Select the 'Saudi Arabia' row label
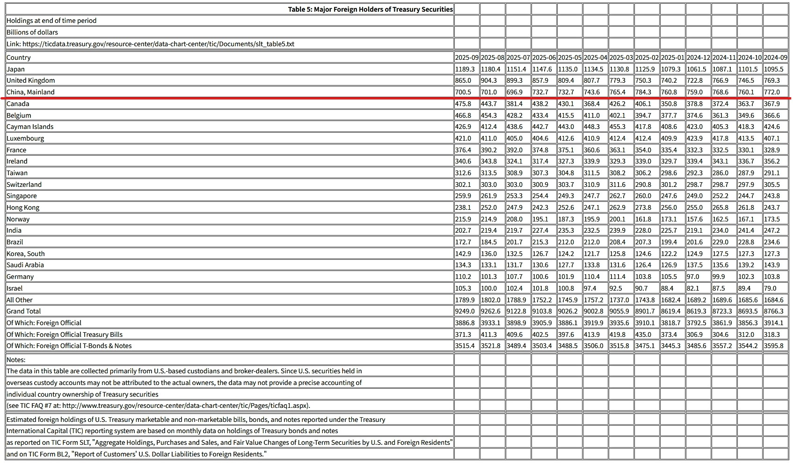793x463 pixels. [25, 265]
